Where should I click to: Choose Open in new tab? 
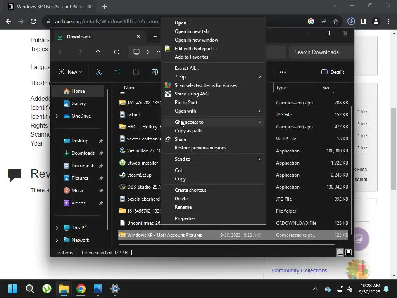coord(214,31)
